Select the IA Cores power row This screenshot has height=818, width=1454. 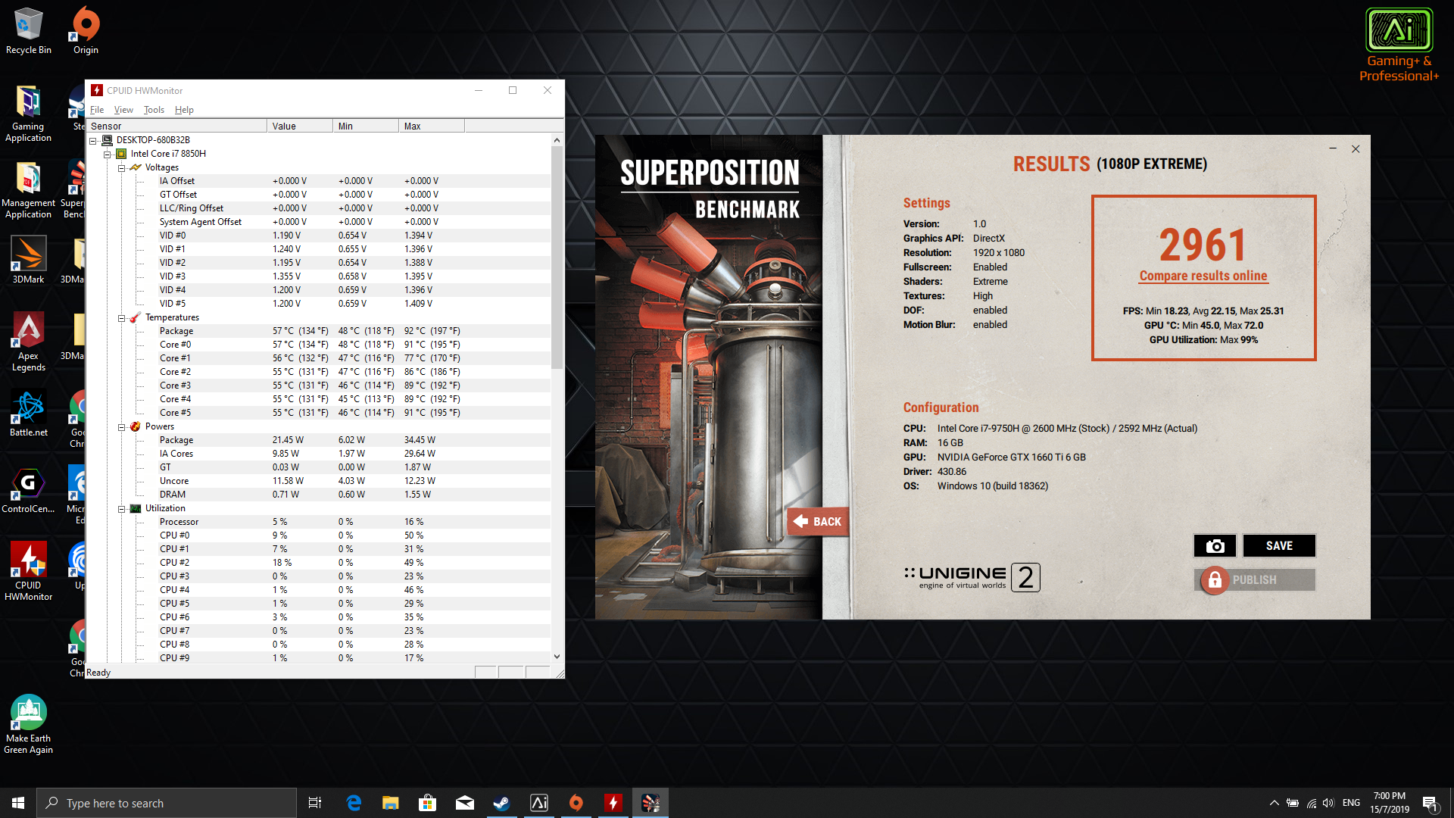point(318,454)
